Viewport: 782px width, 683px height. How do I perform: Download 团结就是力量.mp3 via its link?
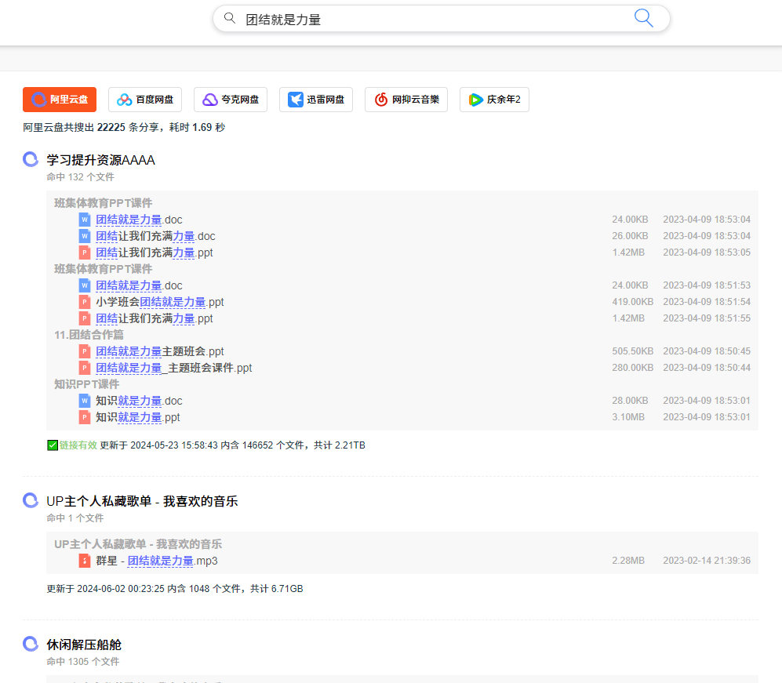161,561
